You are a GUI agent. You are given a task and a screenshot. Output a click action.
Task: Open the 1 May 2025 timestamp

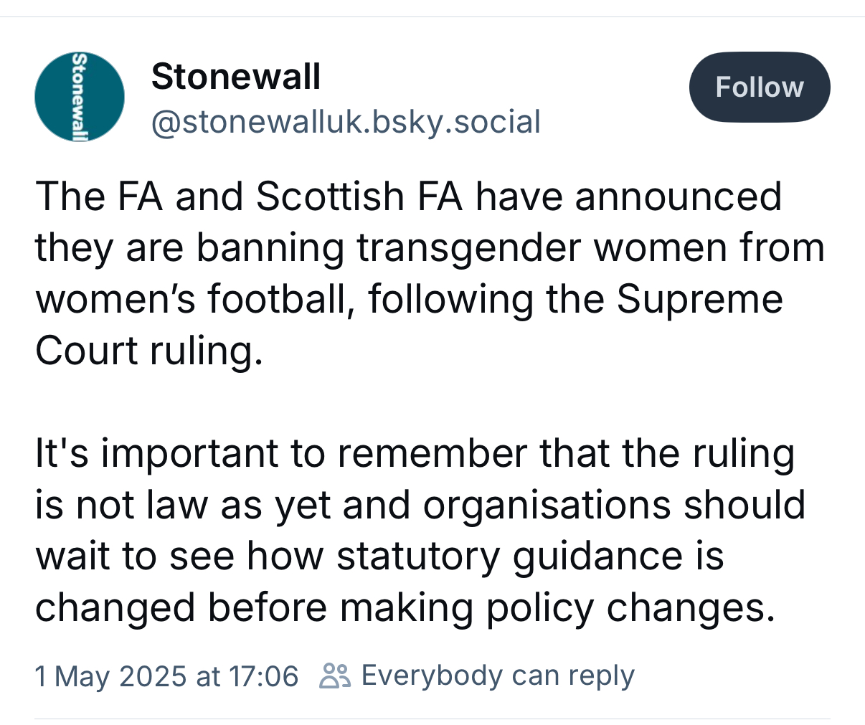pyautogui.click(x=166, y=676)
